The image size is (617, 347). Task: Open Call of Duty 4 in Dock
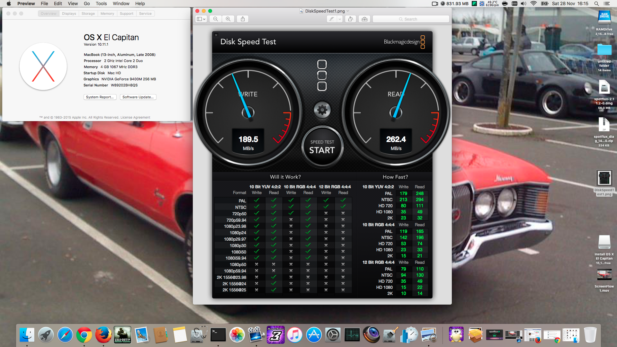pos(122,335)
